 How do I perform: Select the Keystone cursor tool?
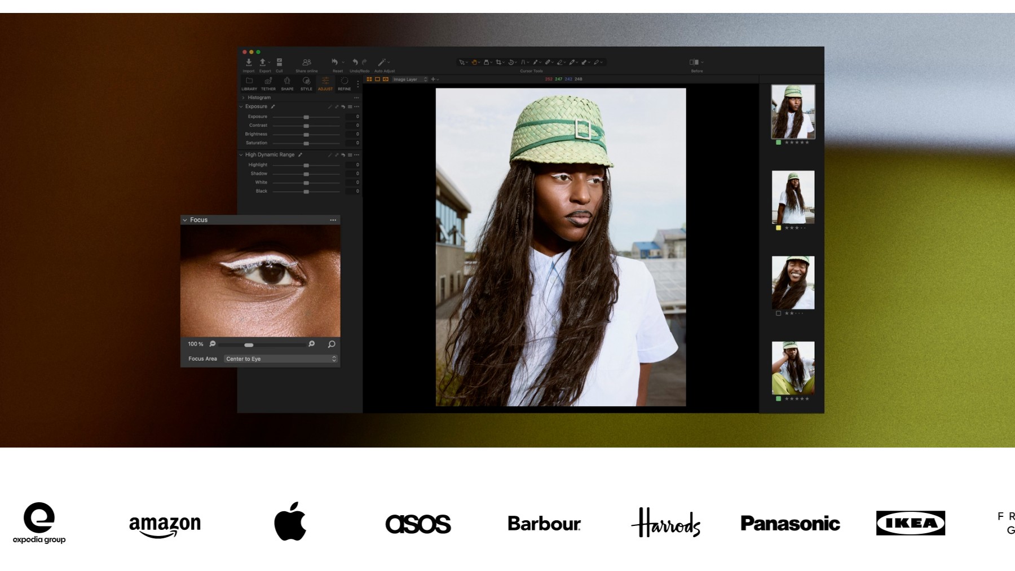click(x=523, y=63)
